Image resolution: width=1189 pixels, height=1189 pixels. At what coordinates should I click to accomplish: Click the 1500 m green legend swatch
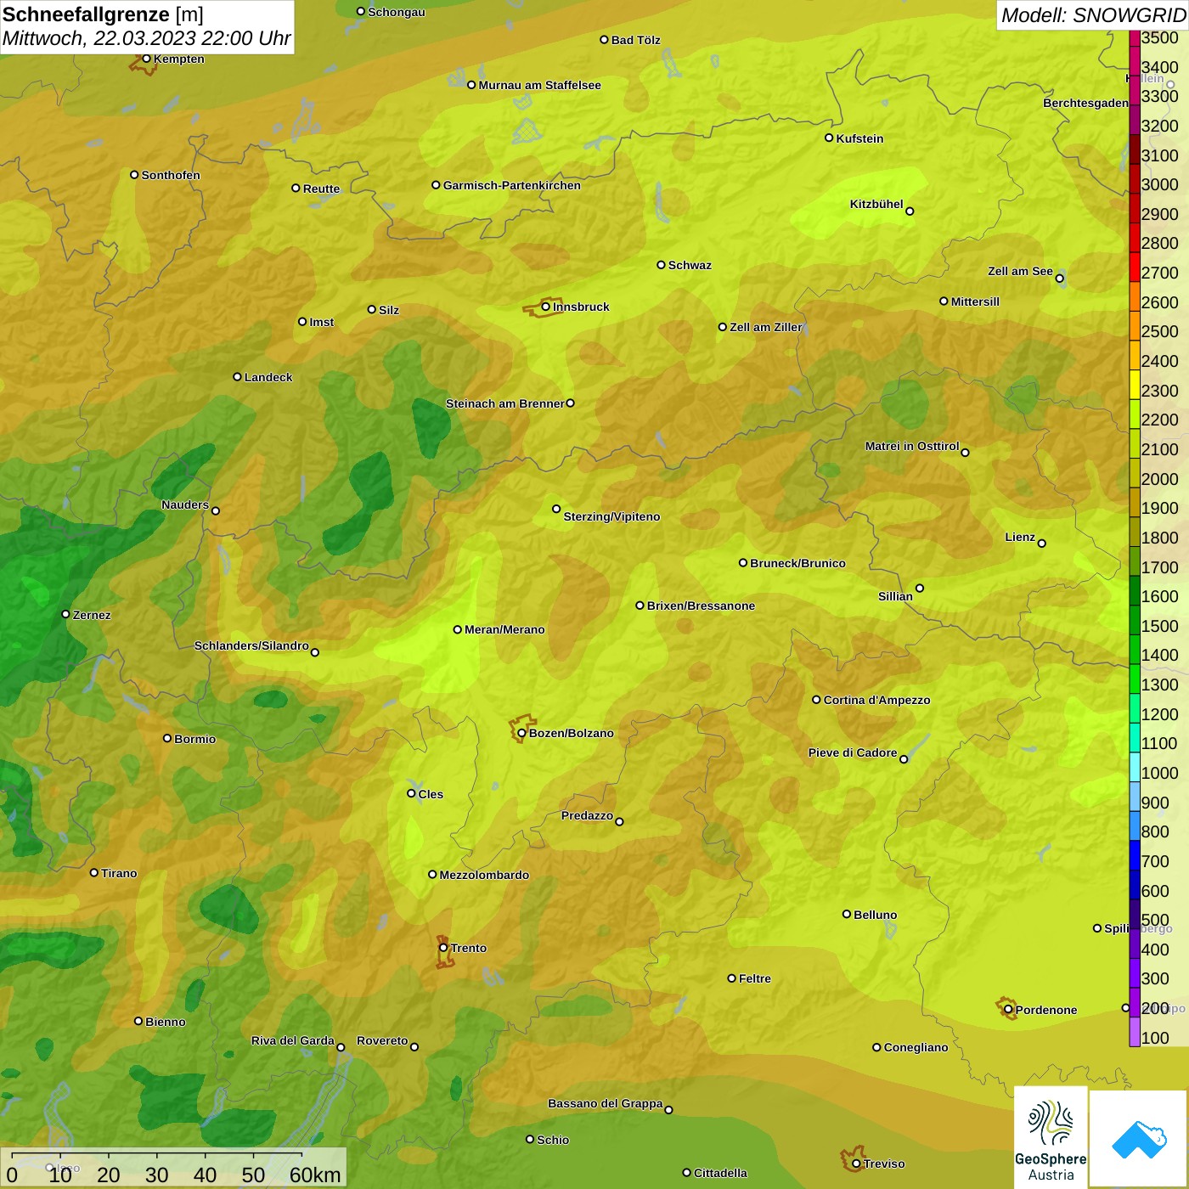point(1135,619)
